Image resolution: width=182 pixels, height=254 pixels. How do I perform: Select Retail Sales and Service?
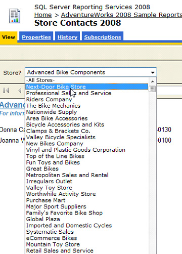coord(87,250)
